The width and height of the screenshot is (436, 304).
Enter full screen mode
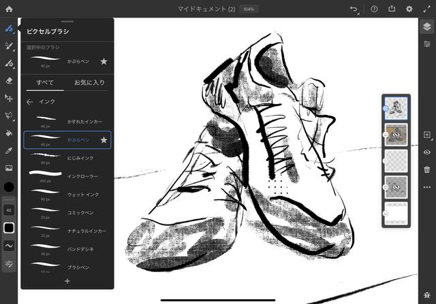tap(427, 9)
